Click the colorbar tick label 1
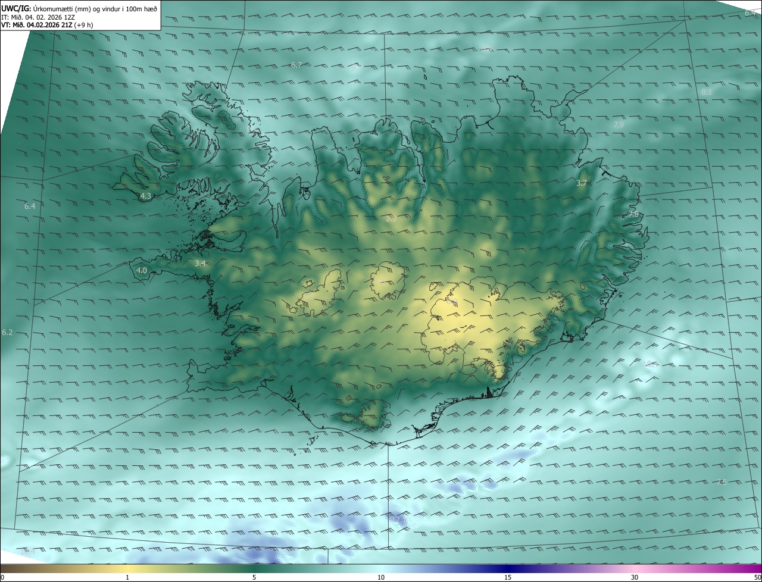 [127, 577]
